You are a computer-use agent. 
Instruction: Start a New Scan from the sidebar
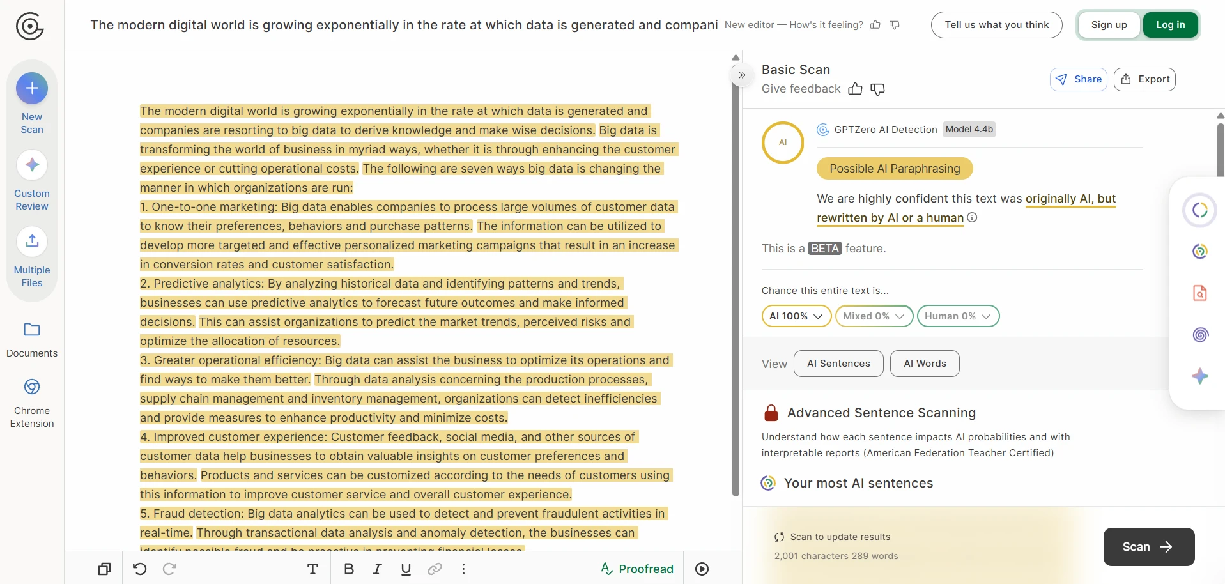tap(31, 102)
